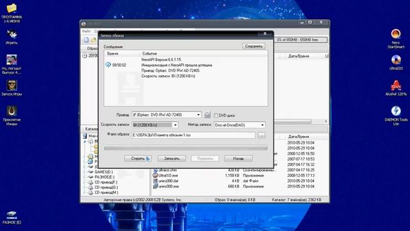Click the info icon beside 09:50:02 log entry
The image size is (410, 231).
[x=108, y=65]
